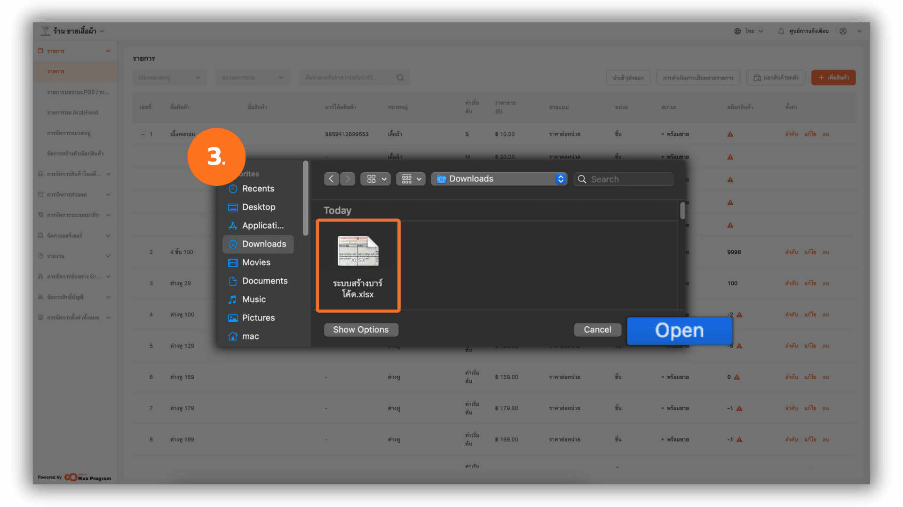The height and width of the screenshot is (507, 903).
Task: Open the grouping options icon dropdown
Action: click(411, 179)
